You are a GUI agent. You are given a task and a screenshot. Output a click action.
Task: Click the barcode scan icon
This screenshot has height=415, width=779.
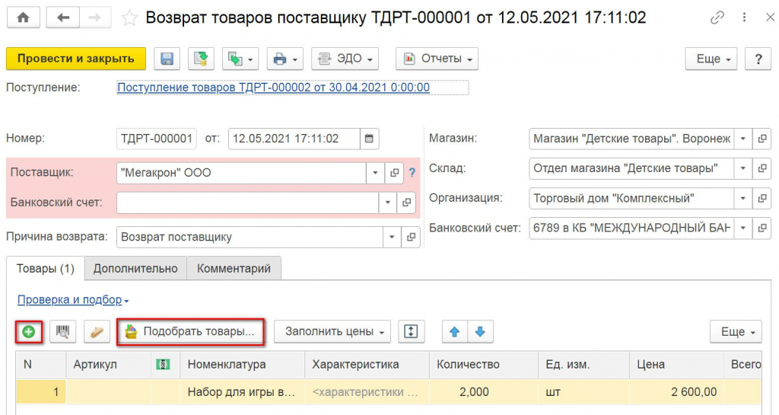(x=62, y=331)
